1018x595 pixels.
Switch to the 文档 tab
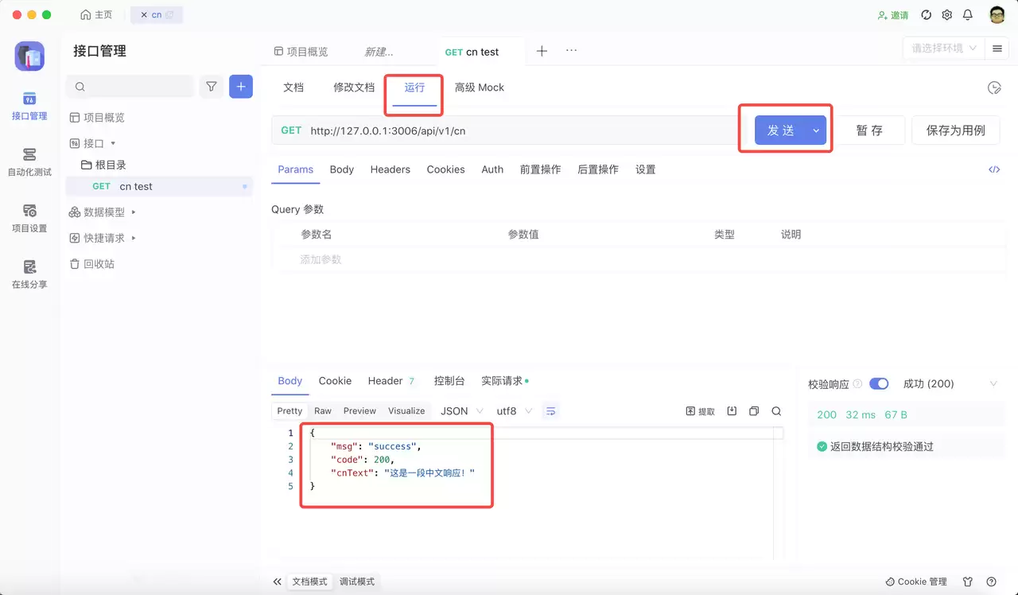[x=293, y=87]
